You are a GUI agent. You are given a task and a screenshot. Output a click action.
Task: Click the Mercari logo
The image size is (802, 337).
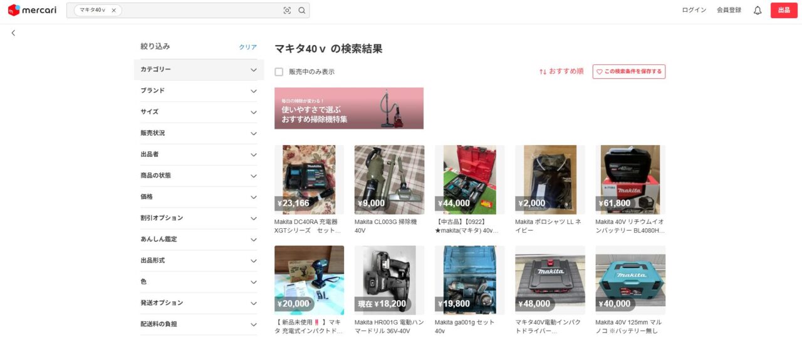coord(32,10)
